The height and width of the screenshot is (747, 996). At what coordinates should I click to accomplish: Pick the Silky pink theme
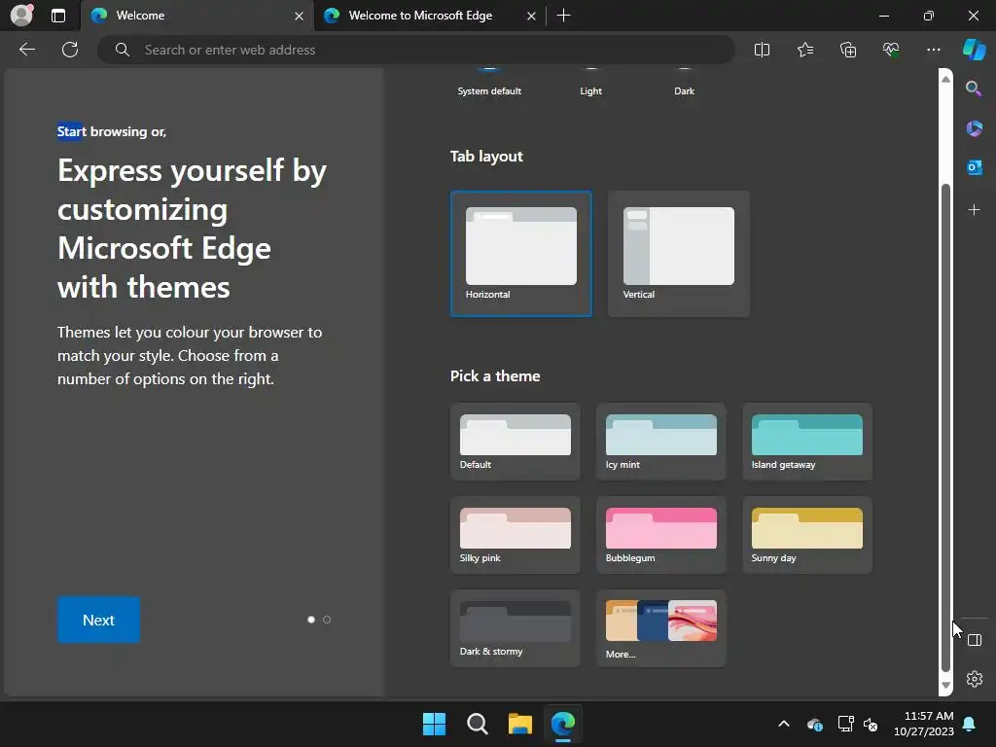coord(516,535)
